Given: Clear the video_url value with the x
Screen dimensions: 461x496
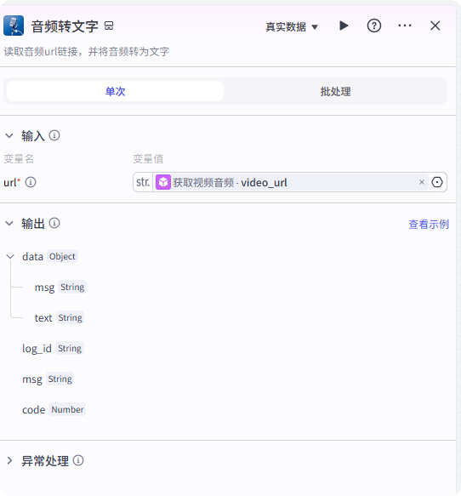Looking at the screenshot, I should pos(422,182).
